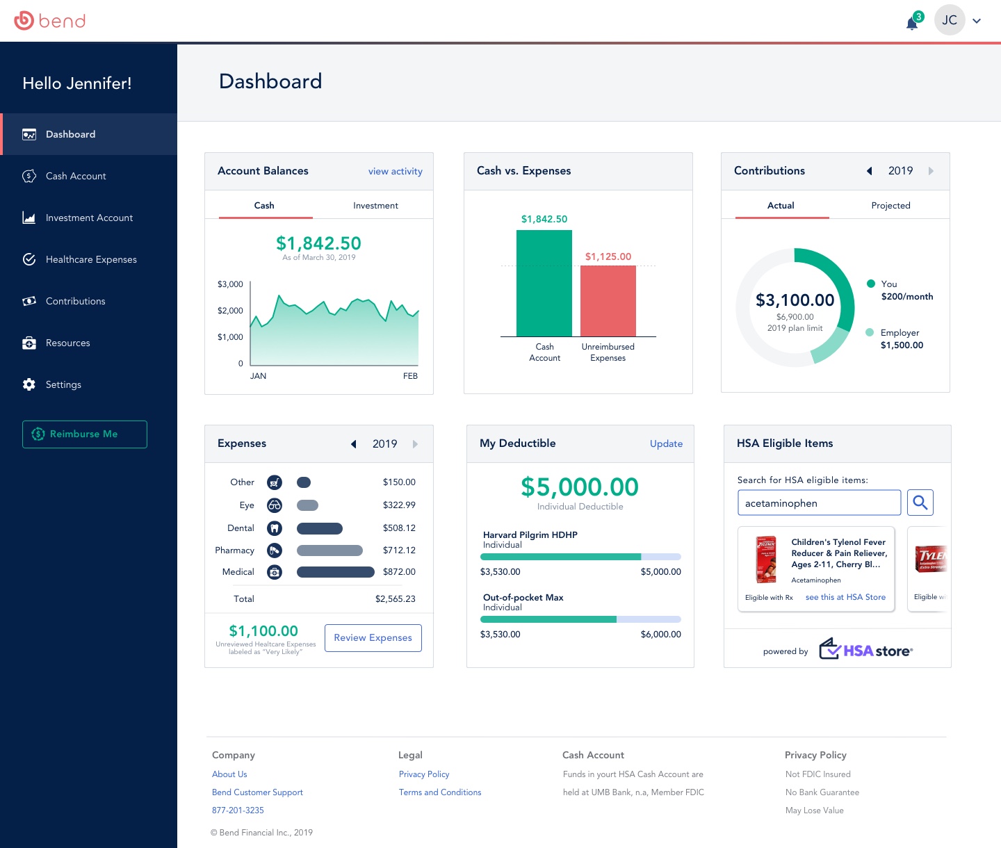
Task: Switch to the Investment balances tab
Action: click(375, 206)
